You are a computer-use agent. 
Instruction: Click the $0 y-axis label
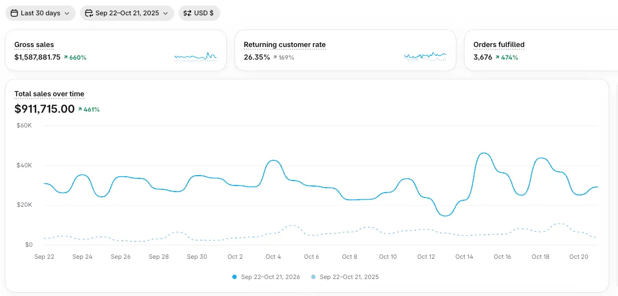[x=29, y=245]
